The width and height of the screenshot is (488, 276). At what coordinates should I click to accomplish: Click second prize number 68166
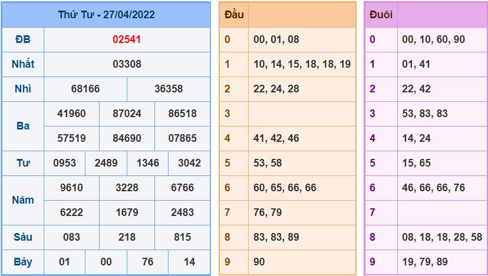[x=85, y=89]
